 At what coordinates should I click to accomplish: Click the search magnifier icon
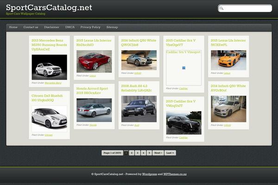coord(221,8)
